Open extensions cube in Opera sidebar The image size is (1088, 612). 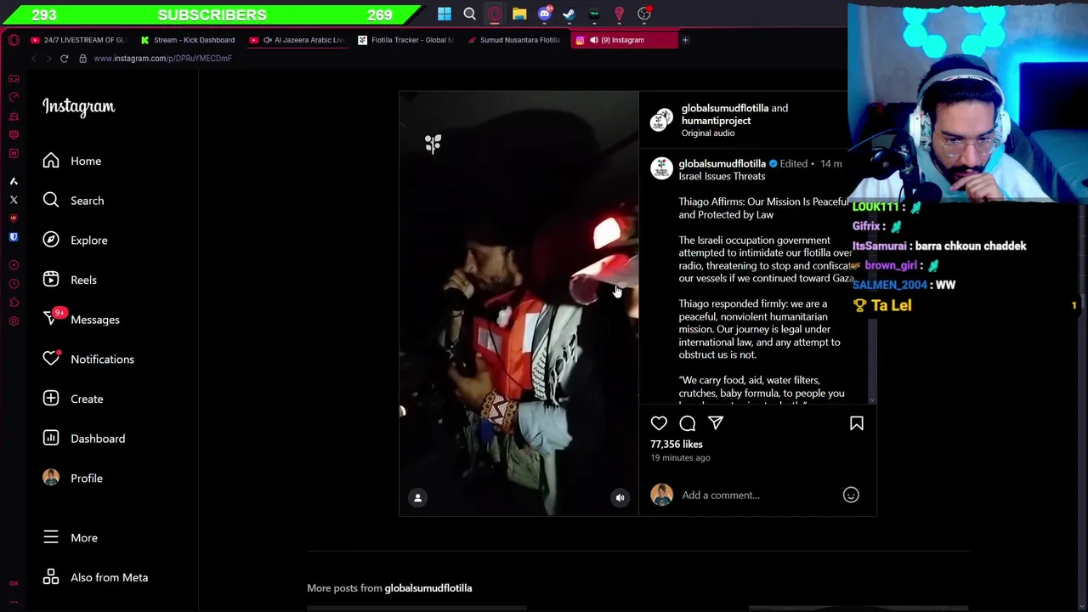(14, 303)
